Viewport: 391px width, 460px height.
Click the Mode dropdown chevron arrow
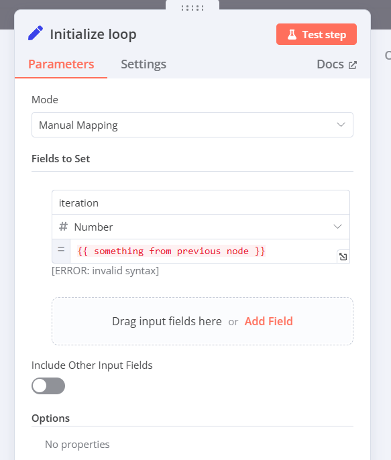point(341,125)
